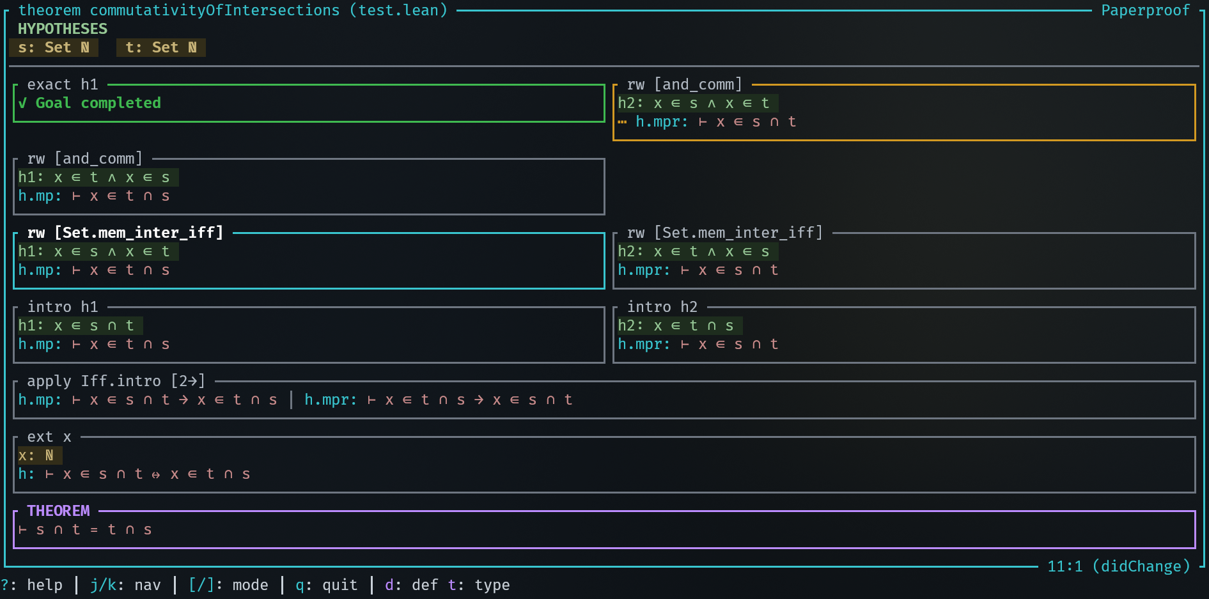Click the orange ellipsis before h.mpr
1209x599 pixels.
click(x=622, y=122)
